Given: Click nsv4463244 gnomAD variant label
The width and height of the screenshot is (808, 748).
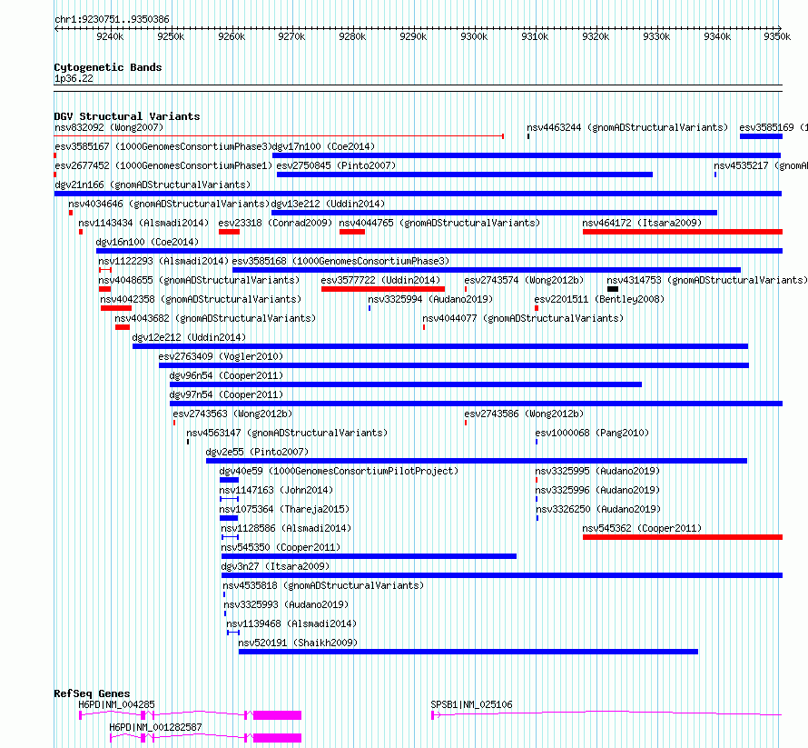Looking at the screenshot, I should [x=627, y=127].
